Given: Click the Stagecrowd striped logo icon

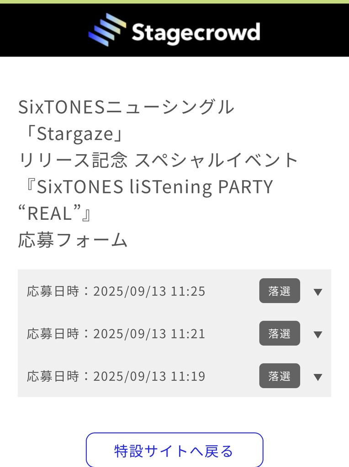Looking at the screenshot, I should coord(107,31).
